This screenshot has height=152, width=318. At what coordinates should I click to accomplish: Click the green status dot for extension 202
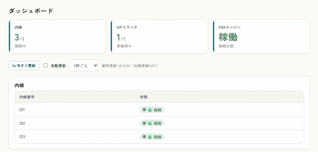pyautogui.click(x=150, y=123)
